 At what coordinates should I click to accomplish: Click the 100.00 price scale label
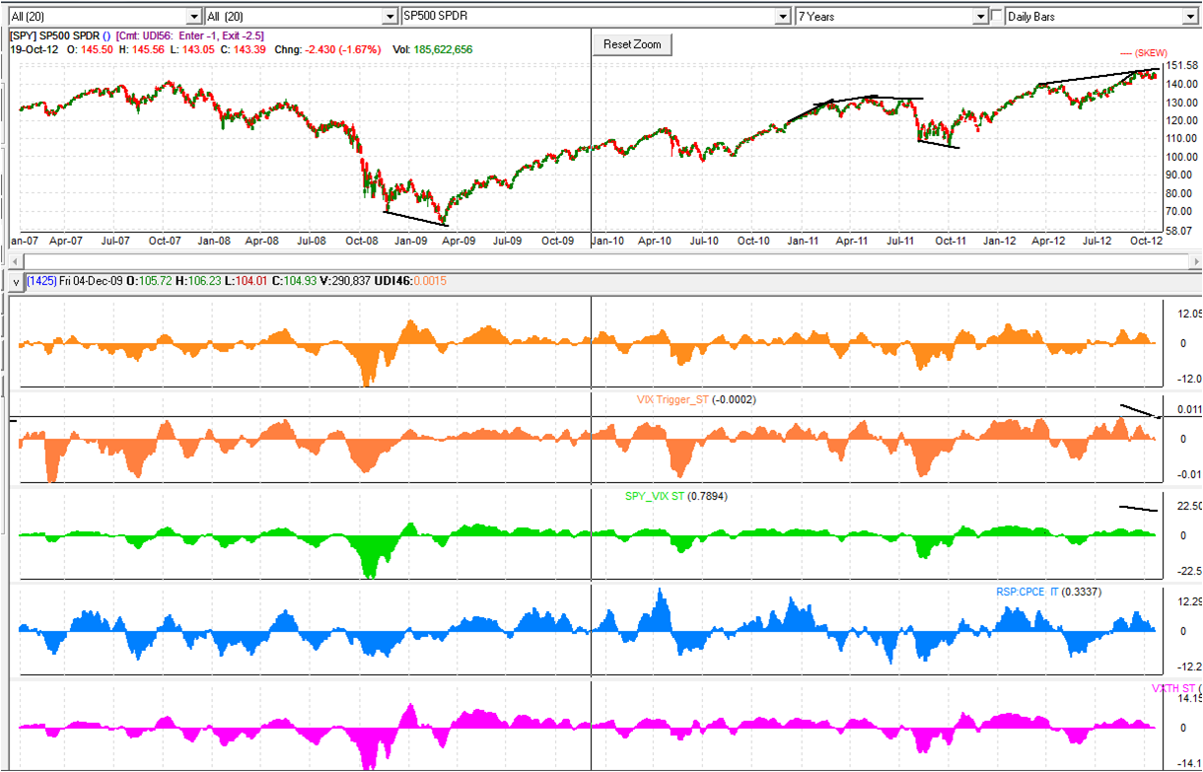(1181, 157)
